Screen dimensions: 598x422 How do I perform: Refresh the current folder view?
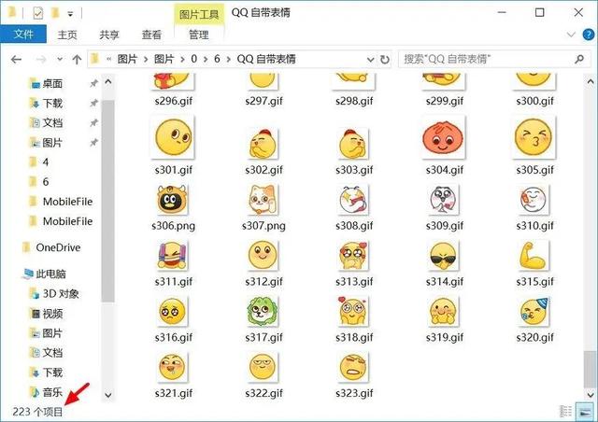pyautogui.click(x=385, y=60)
